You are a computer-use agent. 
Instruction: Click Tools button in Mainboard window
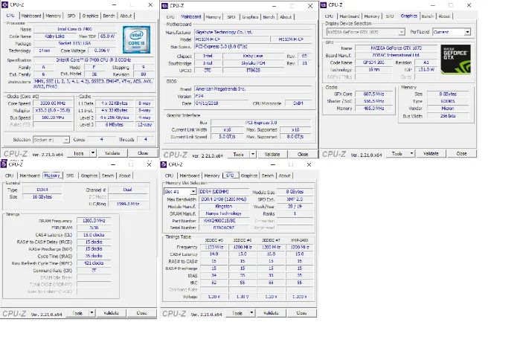pyautogui.click(x=238, y=155)
